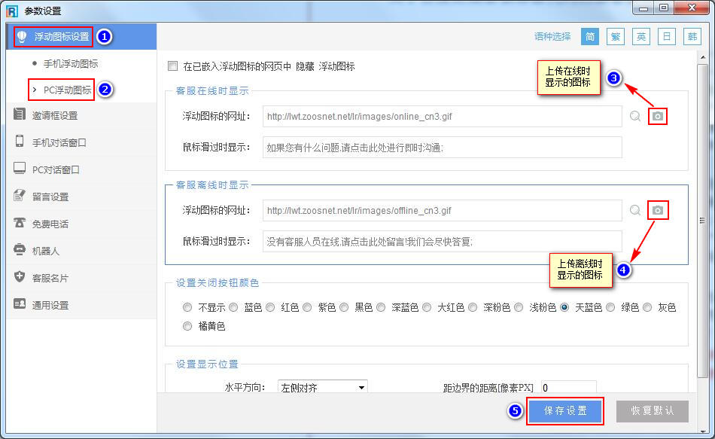The image size is (715, 439).
Task: Select 深蓝色 close button color
Action: point(381,307)
